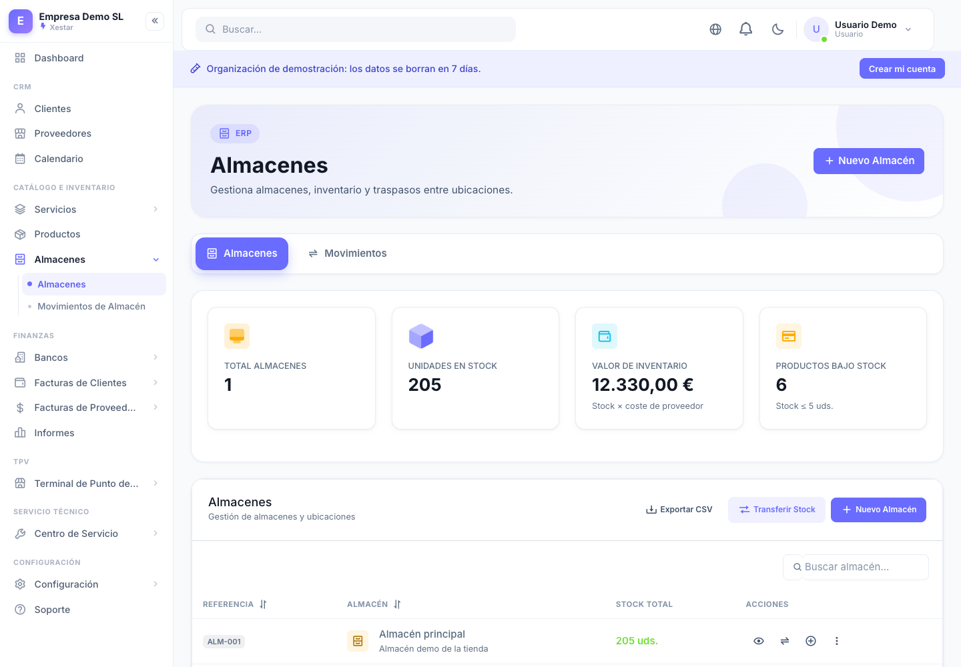
Task: Expand the Bancos submenu chevron
Action: click(155, 358)
